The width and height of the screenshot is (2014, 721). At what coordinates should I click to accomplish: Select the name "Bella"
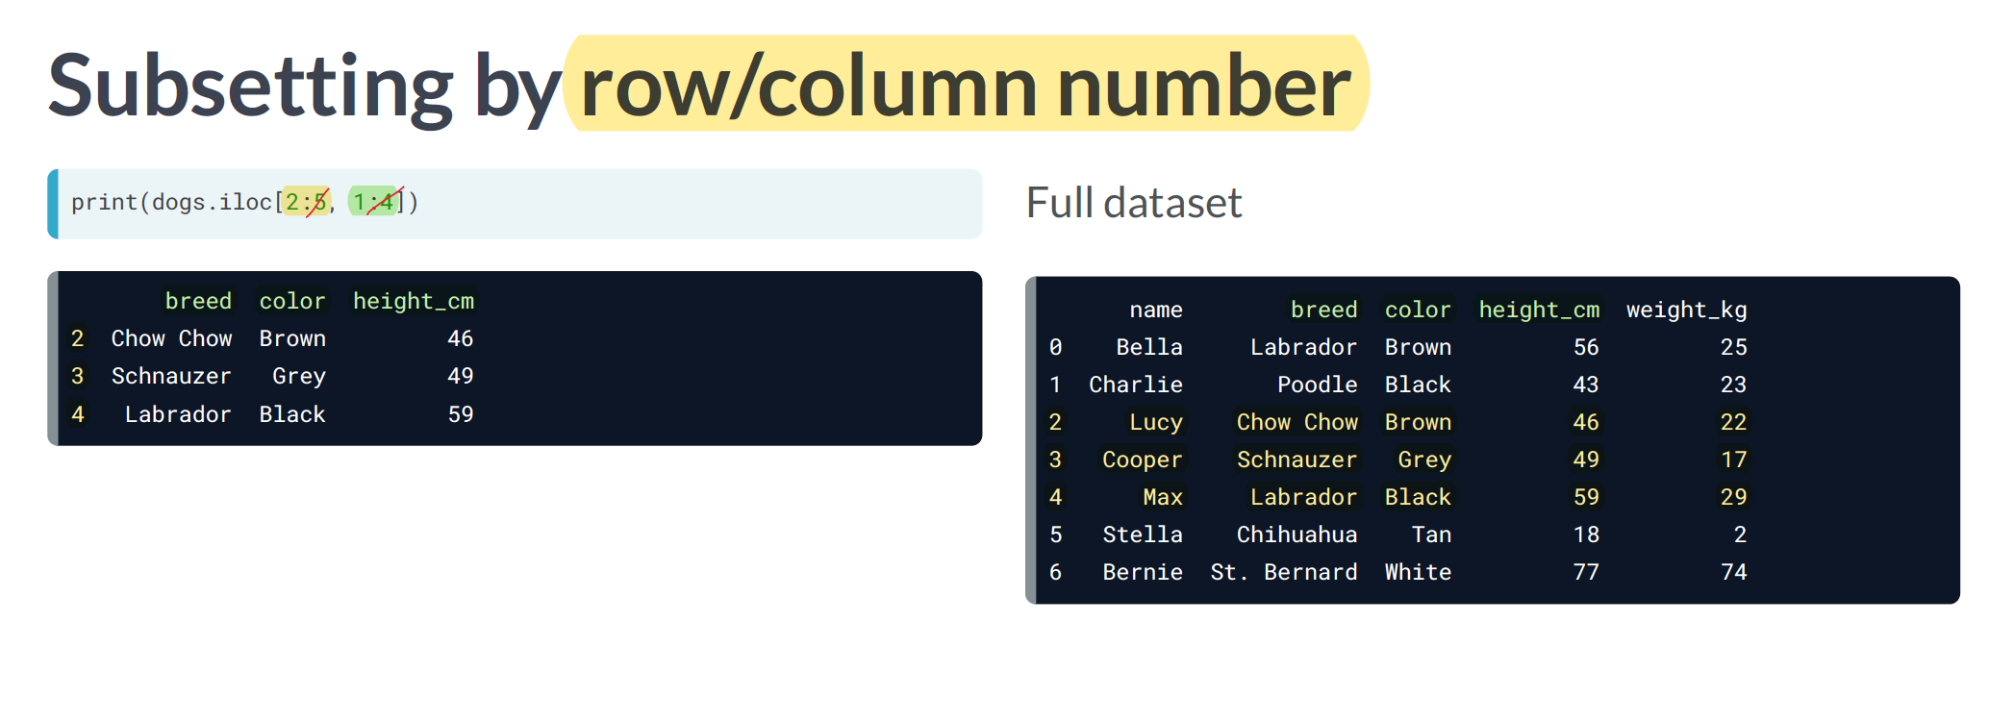tap(1149, 347)
